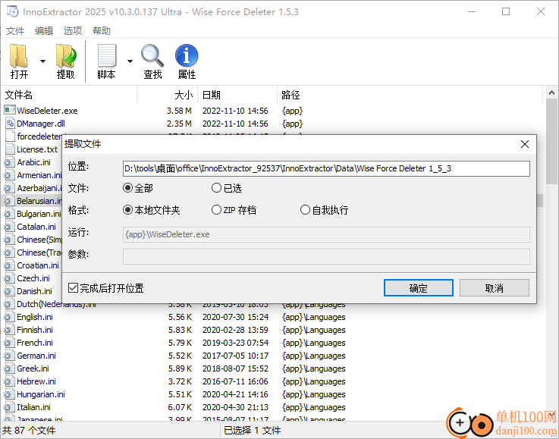Viewport: 559px width, 439px height.
Task: Click the InnoExtractor title bar app icon
Action: 12,11
